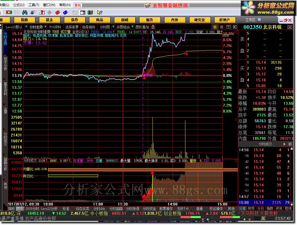Open the 窗口(W) menu
This screenshot has height=225, width=297.
pyautogui.click(x=49, y=5)
